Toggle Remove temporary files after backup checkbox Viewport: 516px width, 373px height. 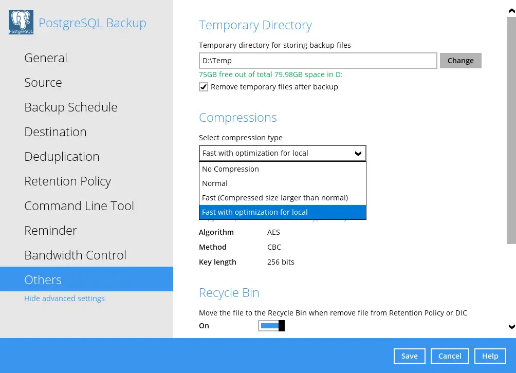tap(204, 87)
